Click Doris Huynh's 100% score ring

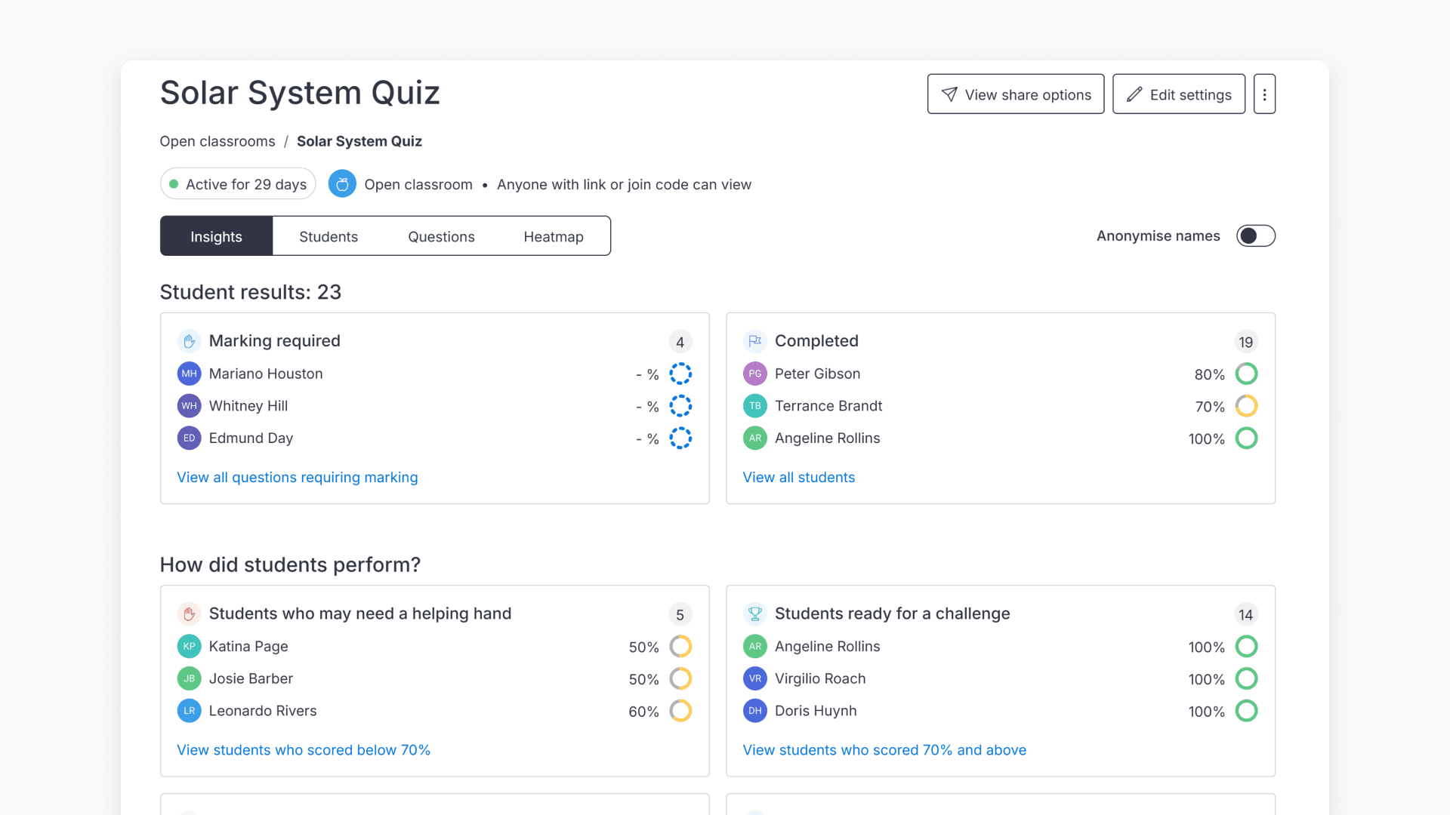[x=1246, y=712]
